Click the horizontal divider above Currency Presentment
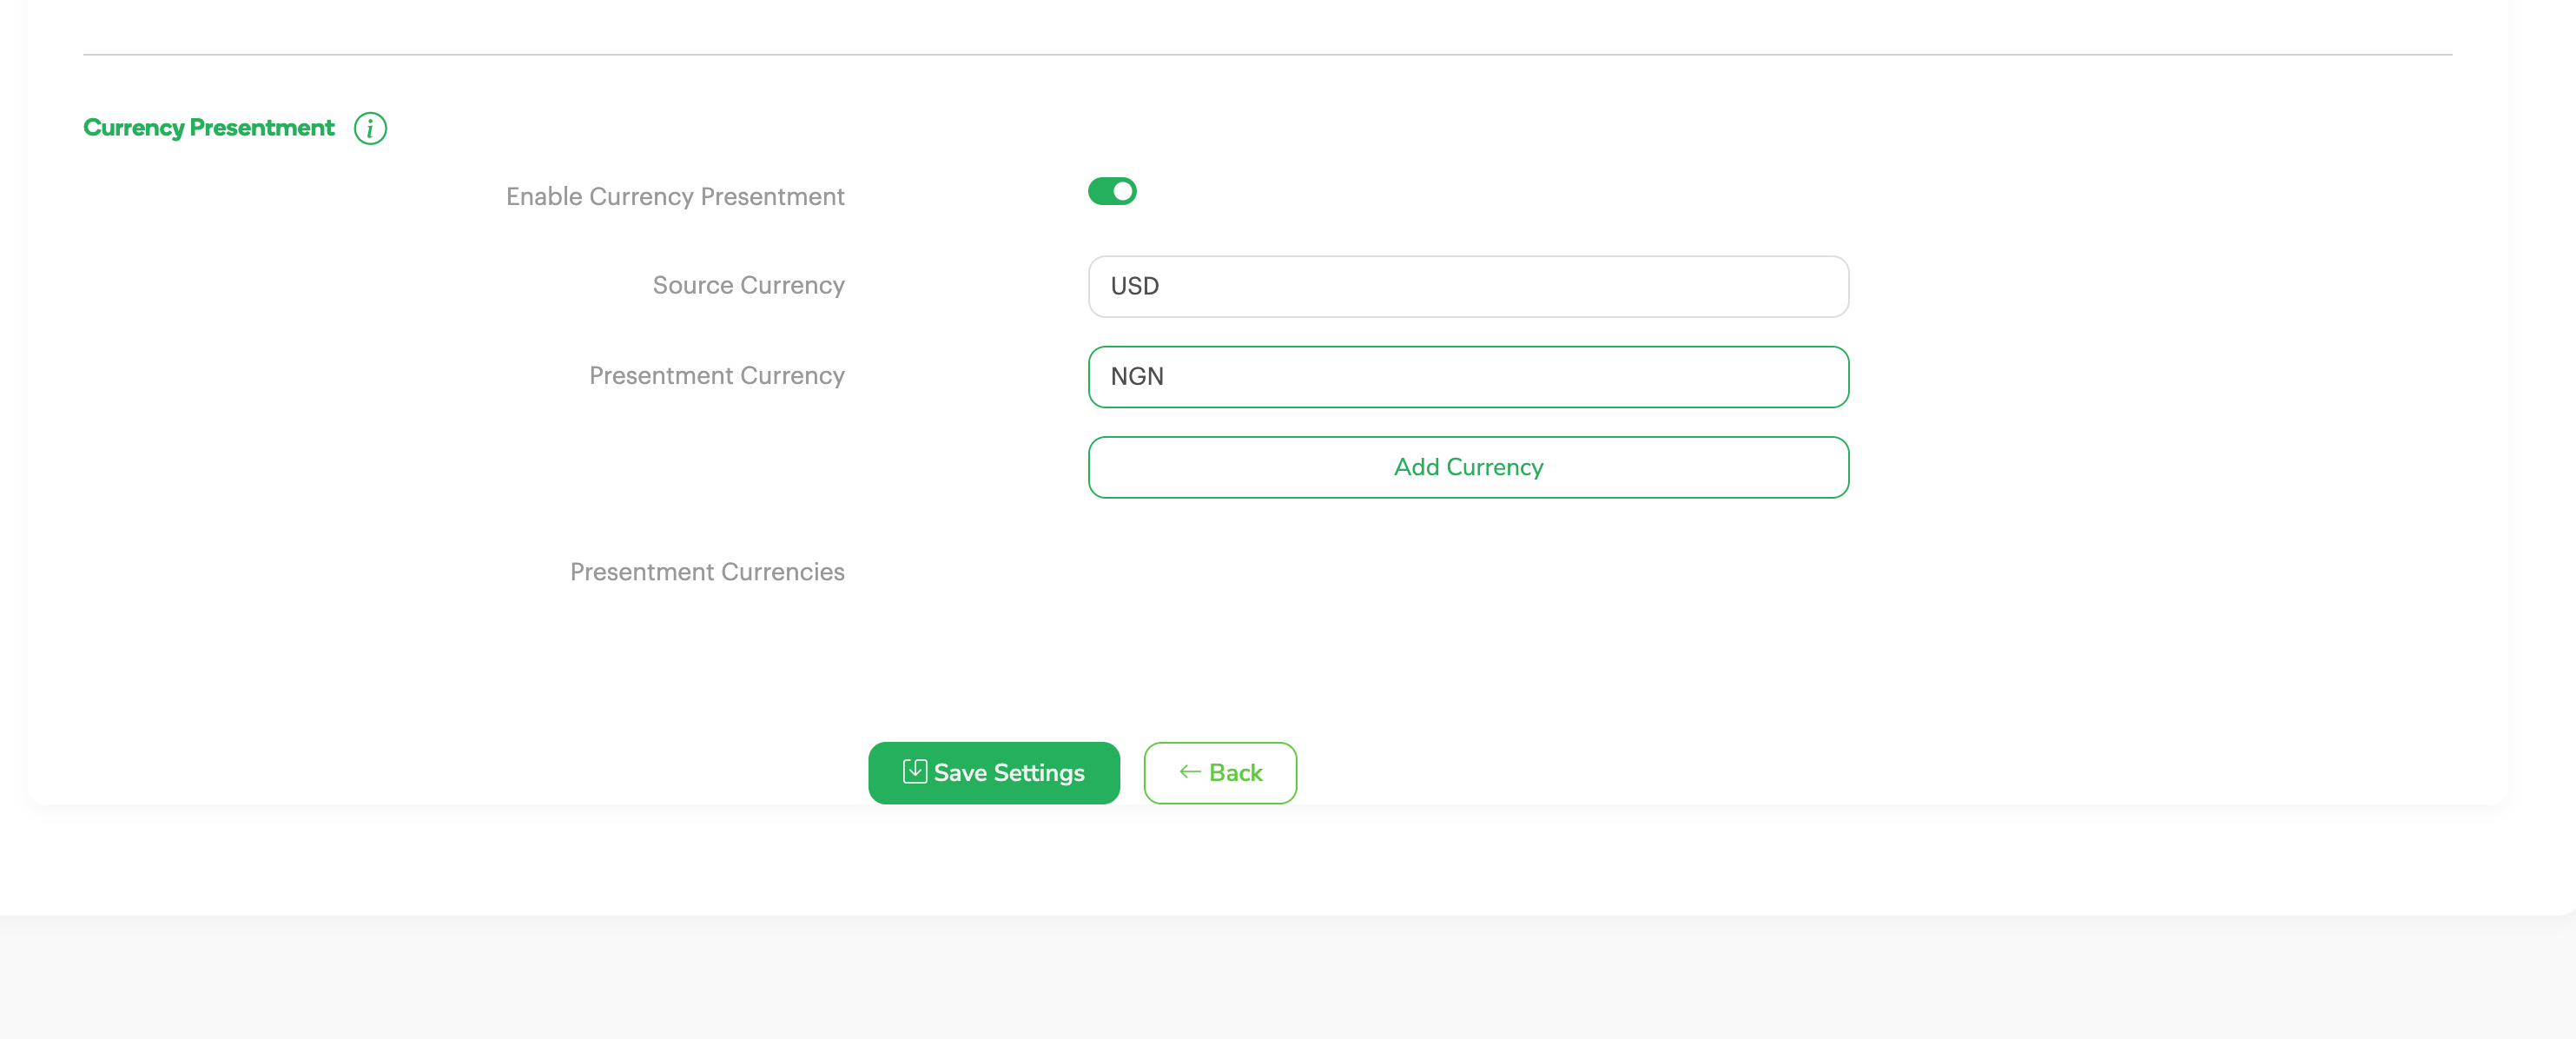Screen dimensions: 2576x1039 click(x=1266, y=54)
